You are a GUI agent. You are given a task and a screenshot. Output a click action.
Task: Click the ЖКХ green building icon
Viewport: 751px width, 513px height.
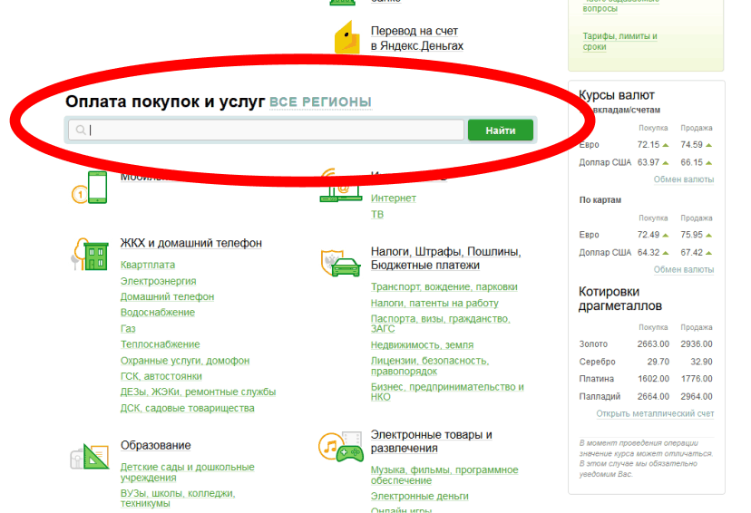pyautogui.click(x=90, y=255)
